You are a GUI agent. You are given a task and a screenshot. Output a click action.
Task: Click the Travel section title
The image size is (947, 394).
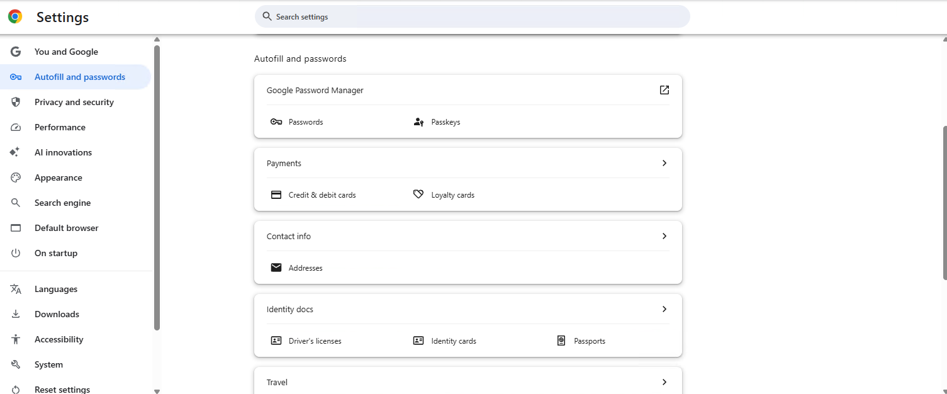point(277,382)
